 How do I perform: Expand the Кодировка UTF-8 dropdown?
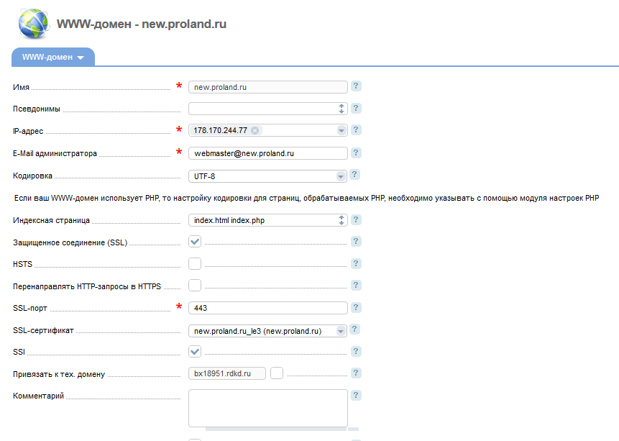[x=340, y=176]
